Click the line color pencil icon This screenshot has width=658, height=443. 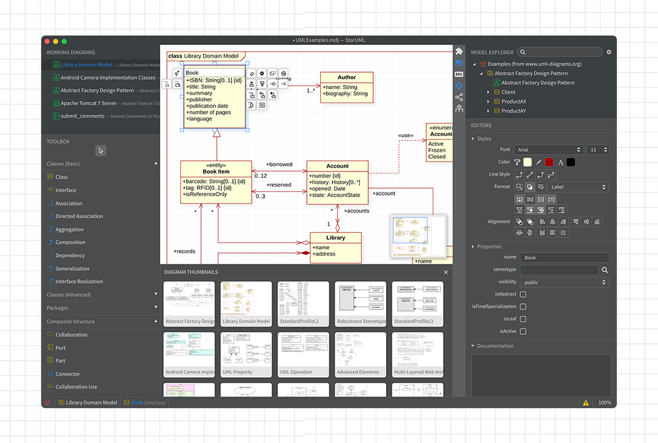pos(539,162)
